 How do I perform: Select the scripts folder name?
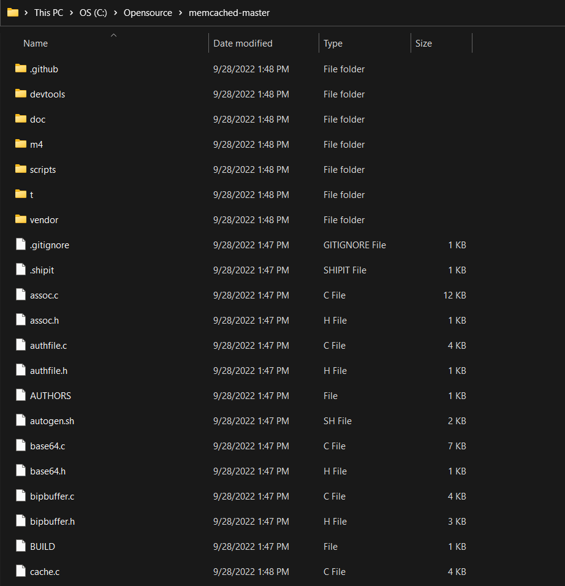tap(43, 170)
